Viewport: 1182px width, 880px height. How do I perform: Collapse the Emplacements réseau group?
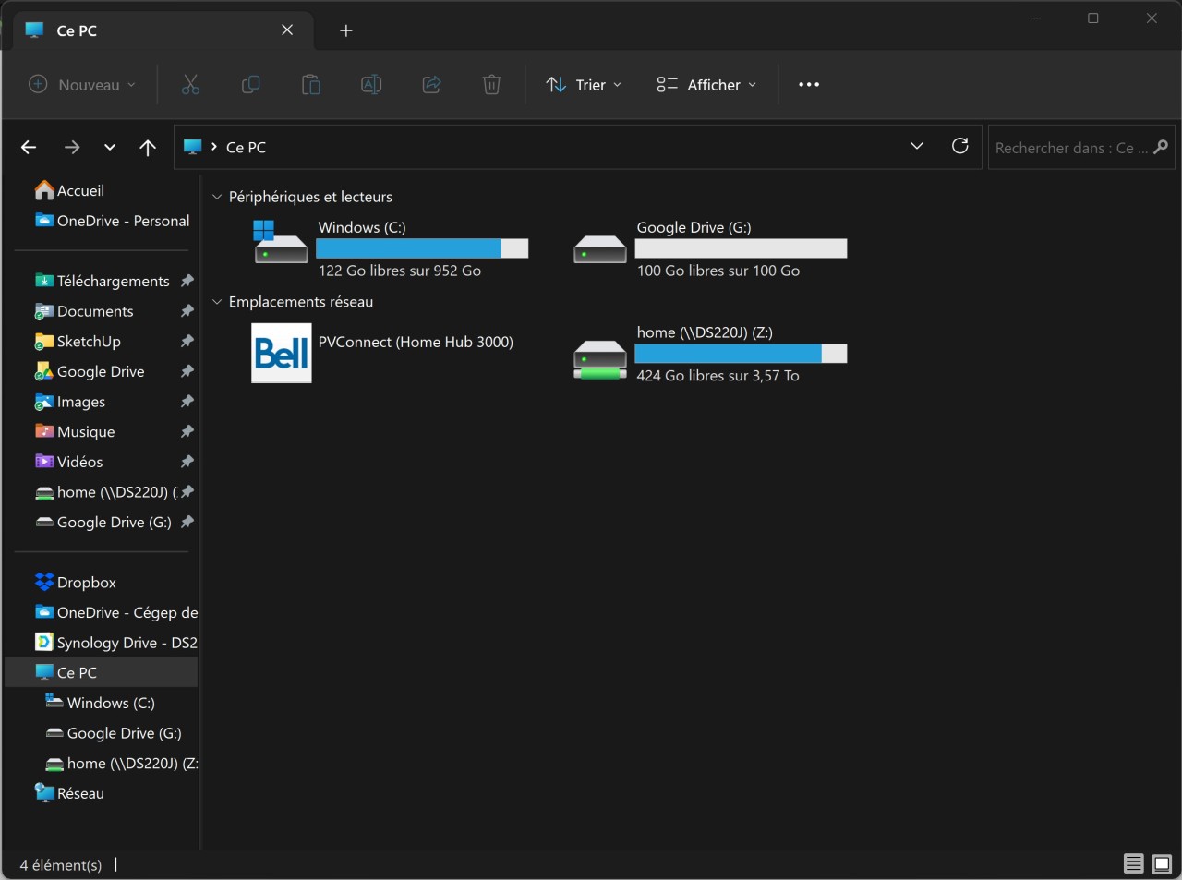(218, 302)
